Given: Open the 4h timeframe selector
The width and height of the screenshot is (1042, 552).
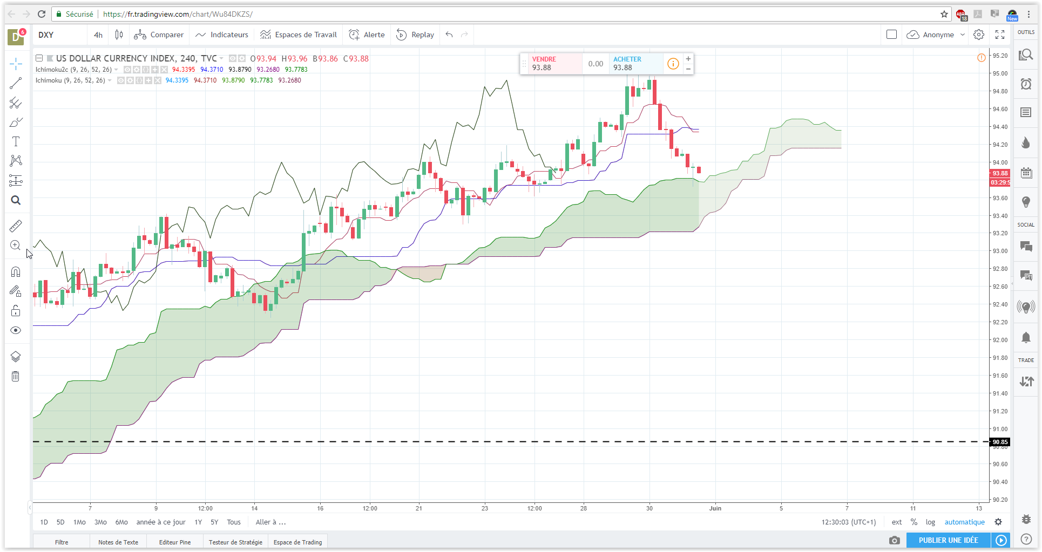Looking at the screenshot, I should click(x=98, y=35).
